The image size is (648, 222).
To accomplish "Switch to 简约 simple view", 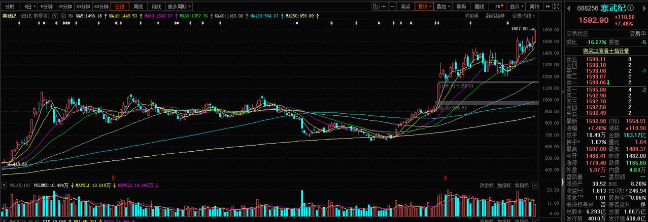I will point(534,7).
